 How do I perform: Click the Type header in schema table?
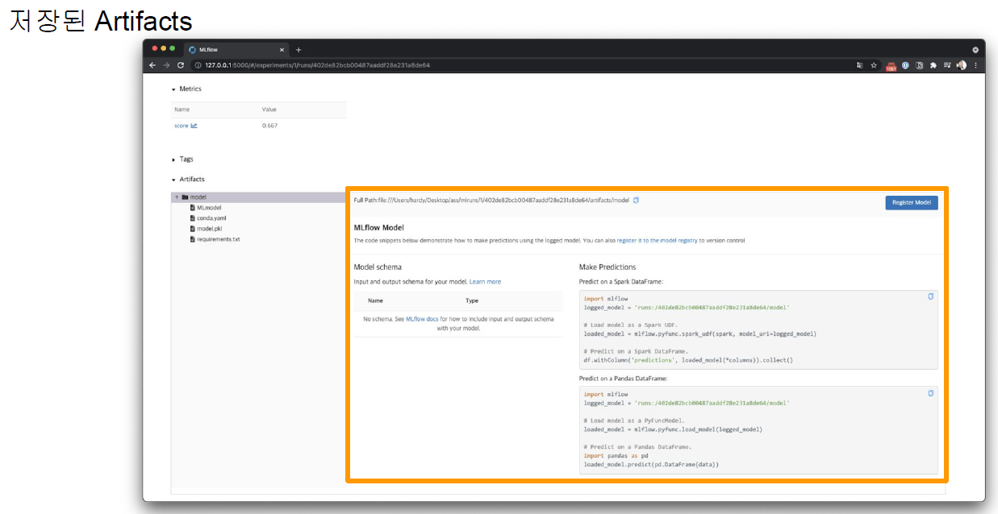[472, 301]
